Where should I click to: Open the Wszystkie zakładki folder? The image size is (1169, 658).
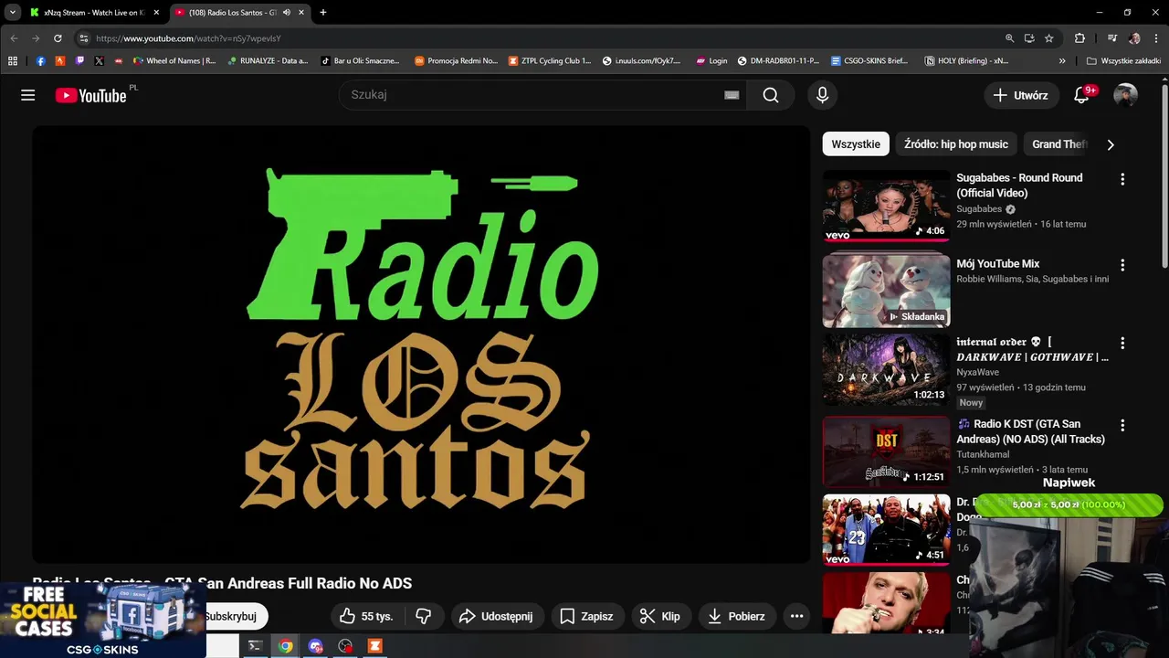[1123, 61]
